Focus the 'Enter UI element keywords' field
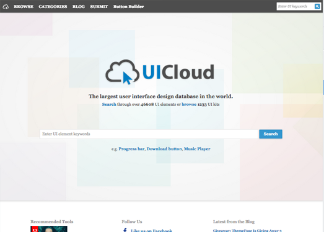Screen dimensions: 324x232 [149, 134]
